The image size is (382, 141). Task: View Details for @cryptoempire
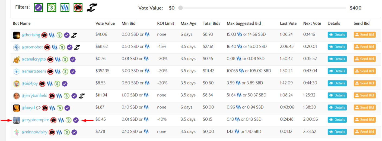pyautogui.click(x=337, y=120)
